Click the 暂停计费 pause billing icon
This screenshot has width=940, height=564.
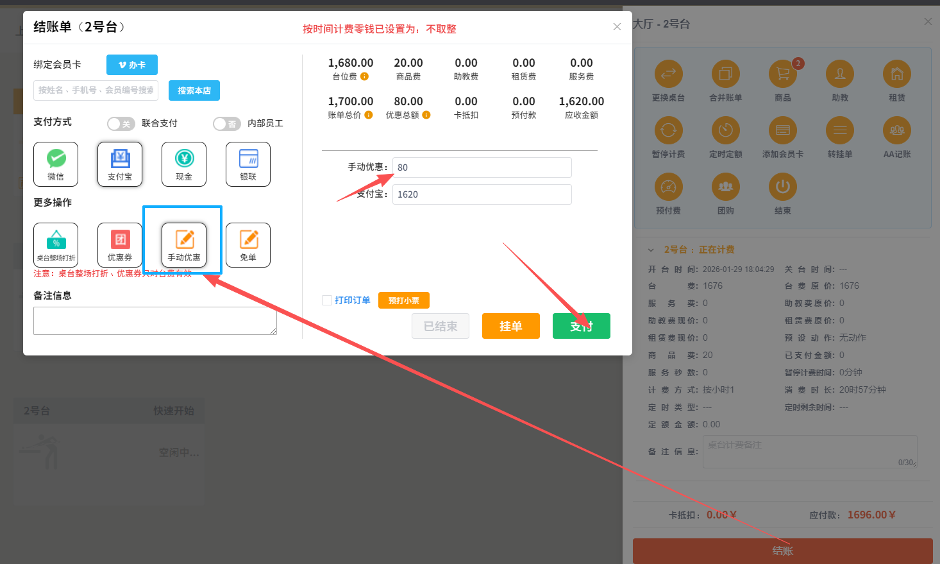(669, 131)
